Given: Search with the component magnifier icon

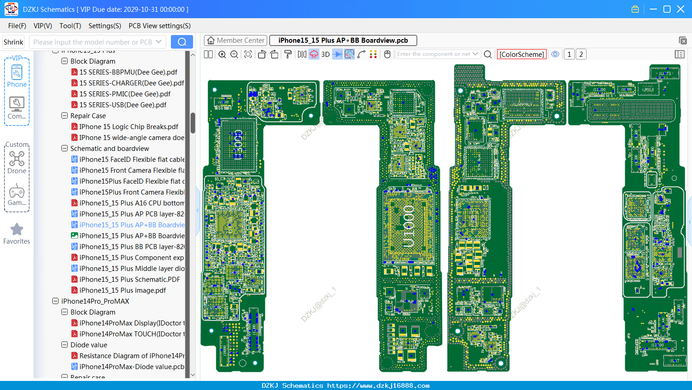Looking at the screenshot, I should (488, 54).
